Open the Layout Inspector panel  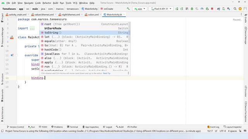click(232, 127)
